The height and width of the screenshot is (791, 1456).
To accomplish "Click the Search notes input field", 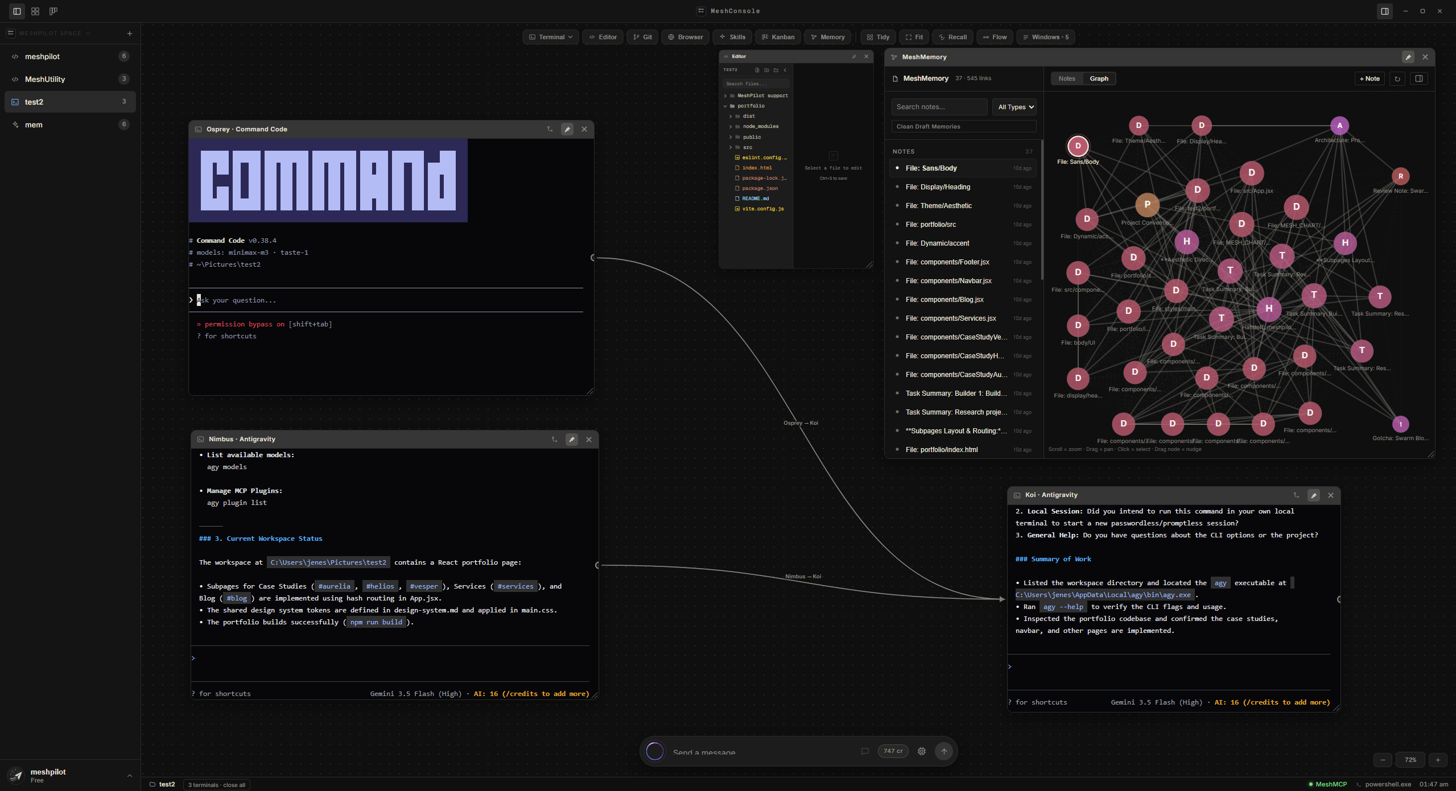I will pyautogui.click(x=939, y=107).
